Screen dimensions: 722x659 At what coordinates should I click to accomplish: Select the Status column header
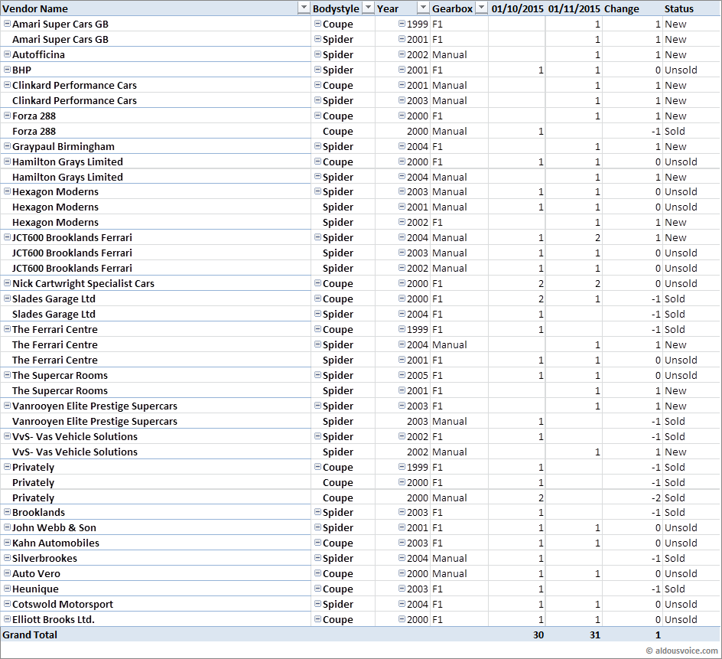click(x=679, y=8)
